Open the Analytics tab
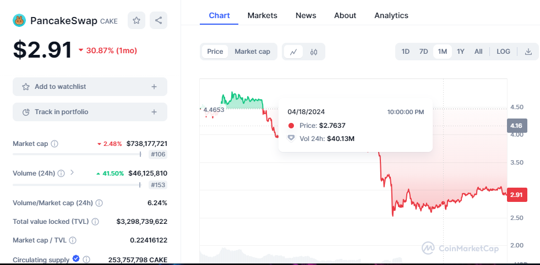Image resolution: width=540 pixels, height=265 pixels. click(x=391, y=15)
